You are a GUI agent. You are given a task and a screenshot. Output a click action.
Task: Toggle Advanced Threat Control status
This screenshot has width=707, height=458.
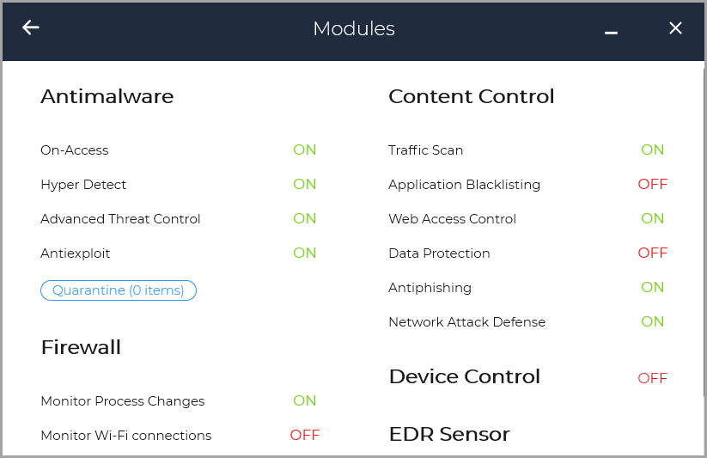tap(305, 218)
